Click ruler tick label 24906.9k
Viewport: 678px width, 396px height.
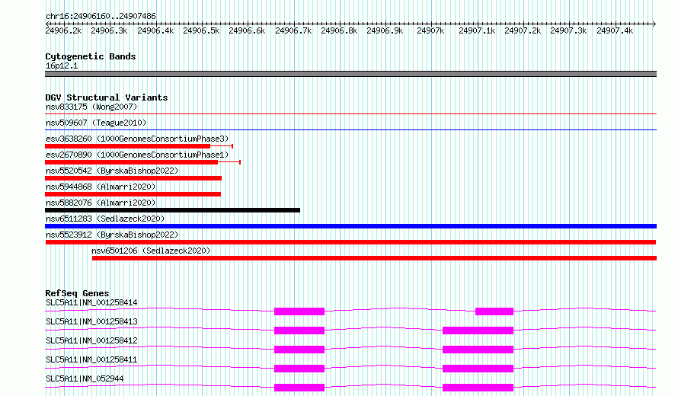click(385, 30)
